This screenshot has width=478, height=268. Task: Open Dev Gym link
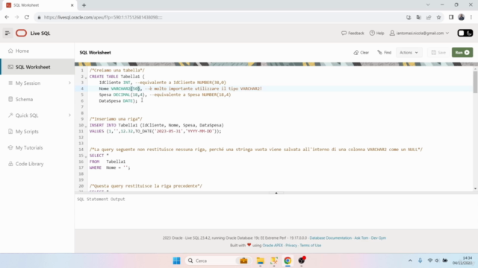coord(379,238)
